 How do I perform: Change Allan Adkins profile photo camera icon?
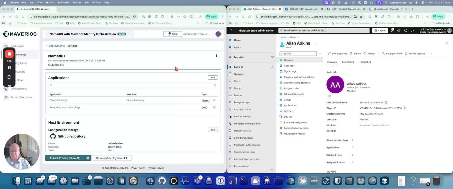(x=329, y=96)
